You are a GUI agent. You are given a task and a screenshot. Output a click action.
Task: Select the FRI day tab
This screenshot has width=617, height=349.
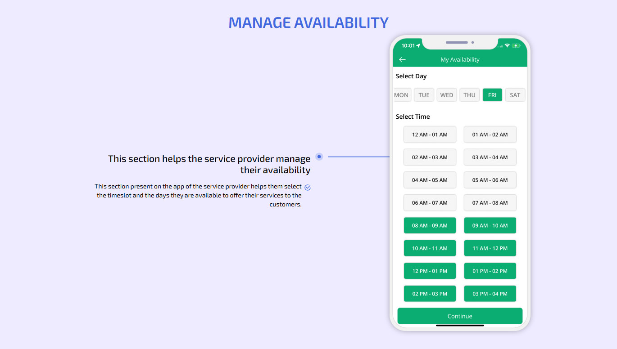[x=492, y=95]
